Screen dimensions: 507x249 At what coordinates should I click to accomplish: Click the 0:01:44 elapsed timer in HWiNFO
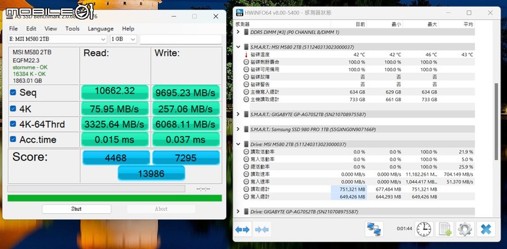[404, 229]
